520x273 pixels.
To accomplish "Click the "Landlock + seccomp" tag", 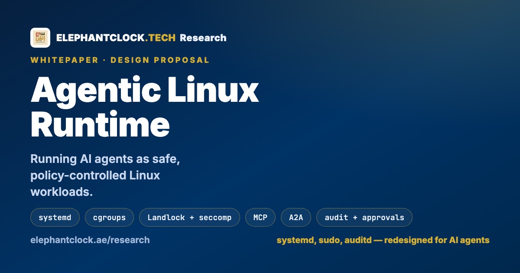I will pyautogui.click(x=189, y=218).
